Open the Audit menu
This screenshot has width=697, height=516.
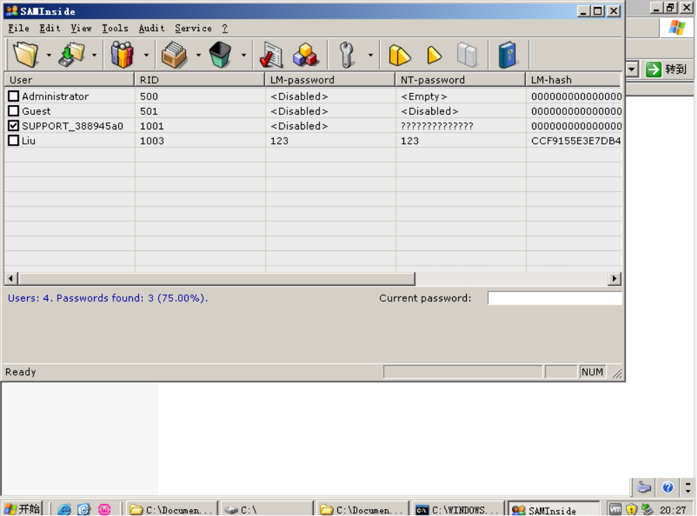(x=152, y=28)
